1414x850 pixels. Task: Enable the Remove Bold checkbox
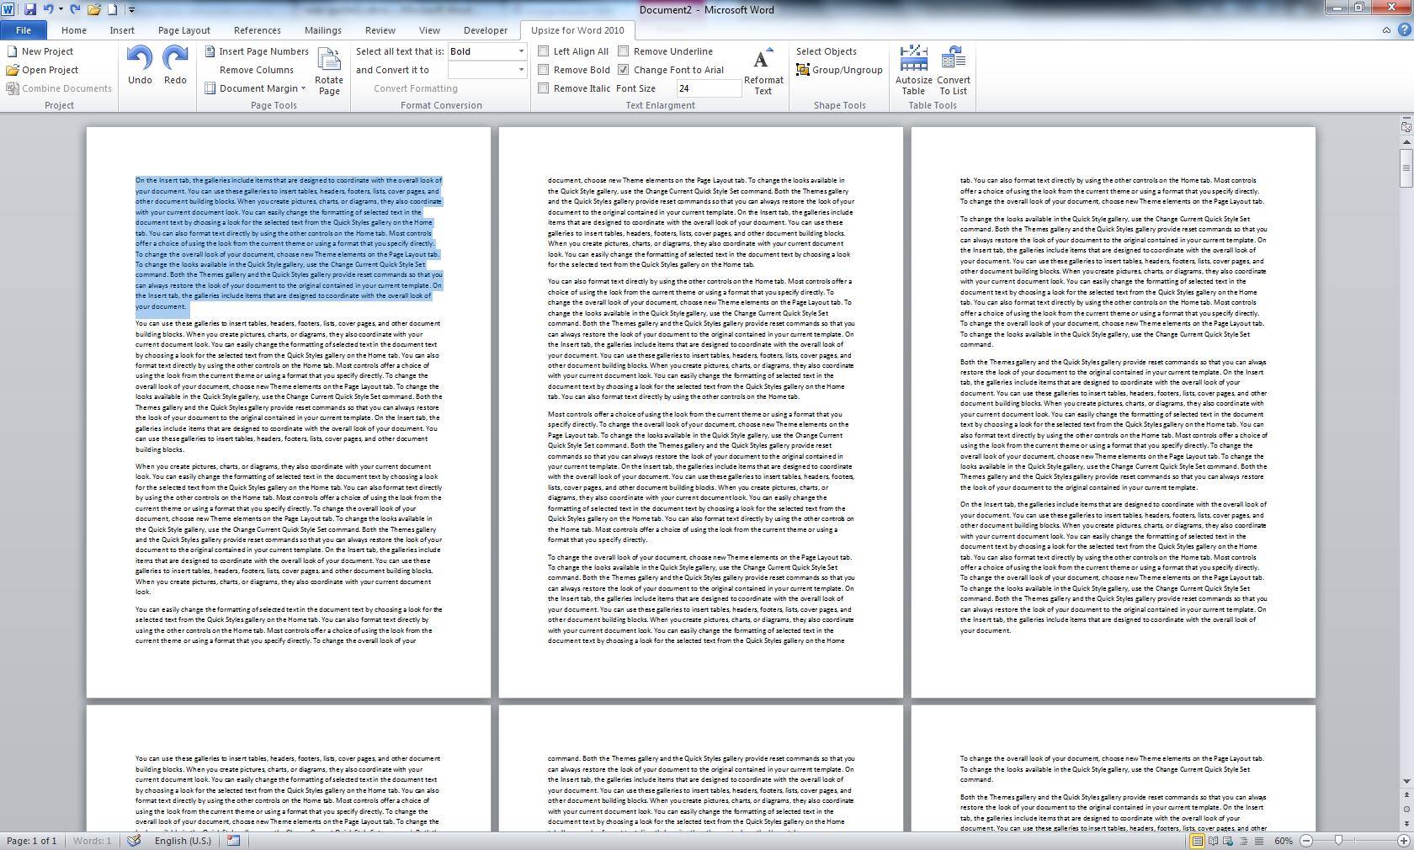pyautogui.click(x=544, y=70)
